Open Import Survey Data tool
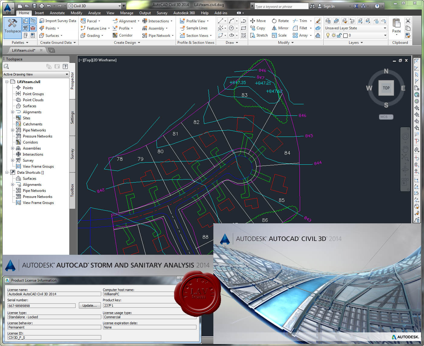This screenshot has height=346, width=424. (x=58, y=21)
